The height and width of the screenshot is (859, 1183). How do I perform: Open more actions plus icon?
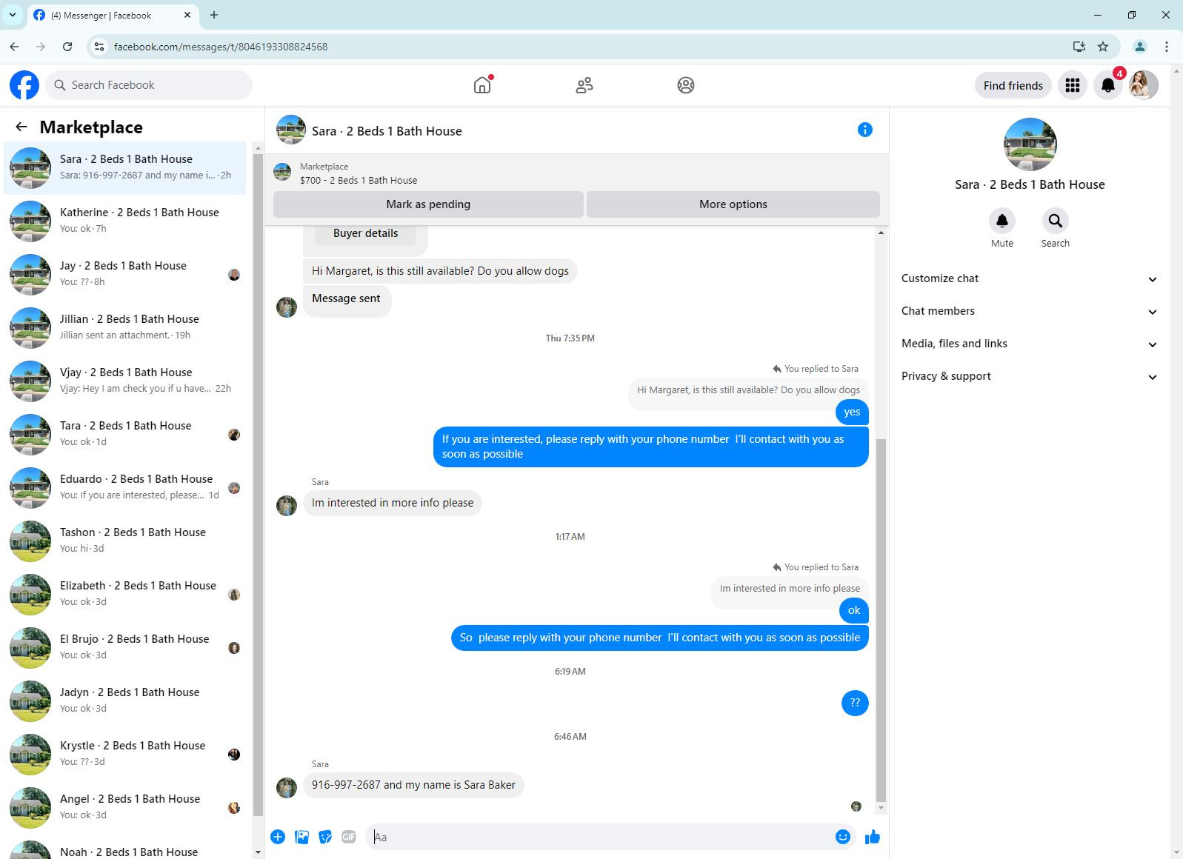(278, 837)
